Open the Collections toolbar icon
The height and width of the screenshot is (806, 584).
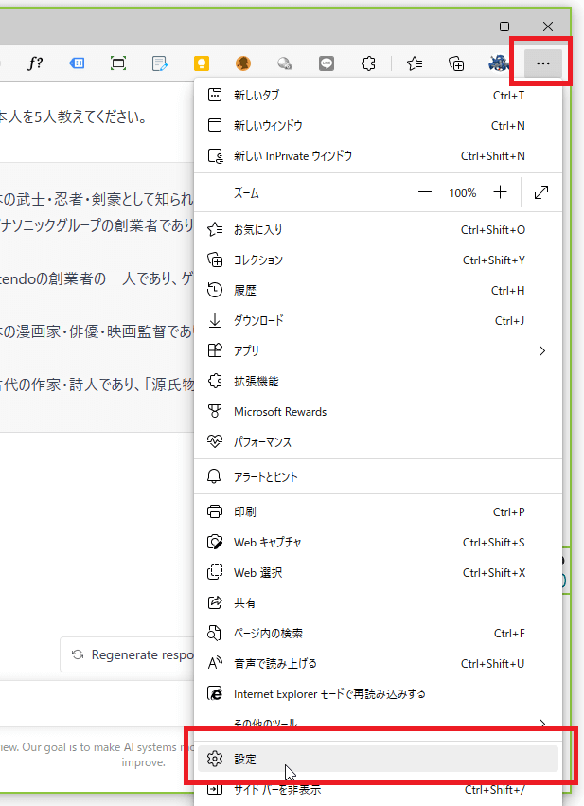click(x=456, y=63)
